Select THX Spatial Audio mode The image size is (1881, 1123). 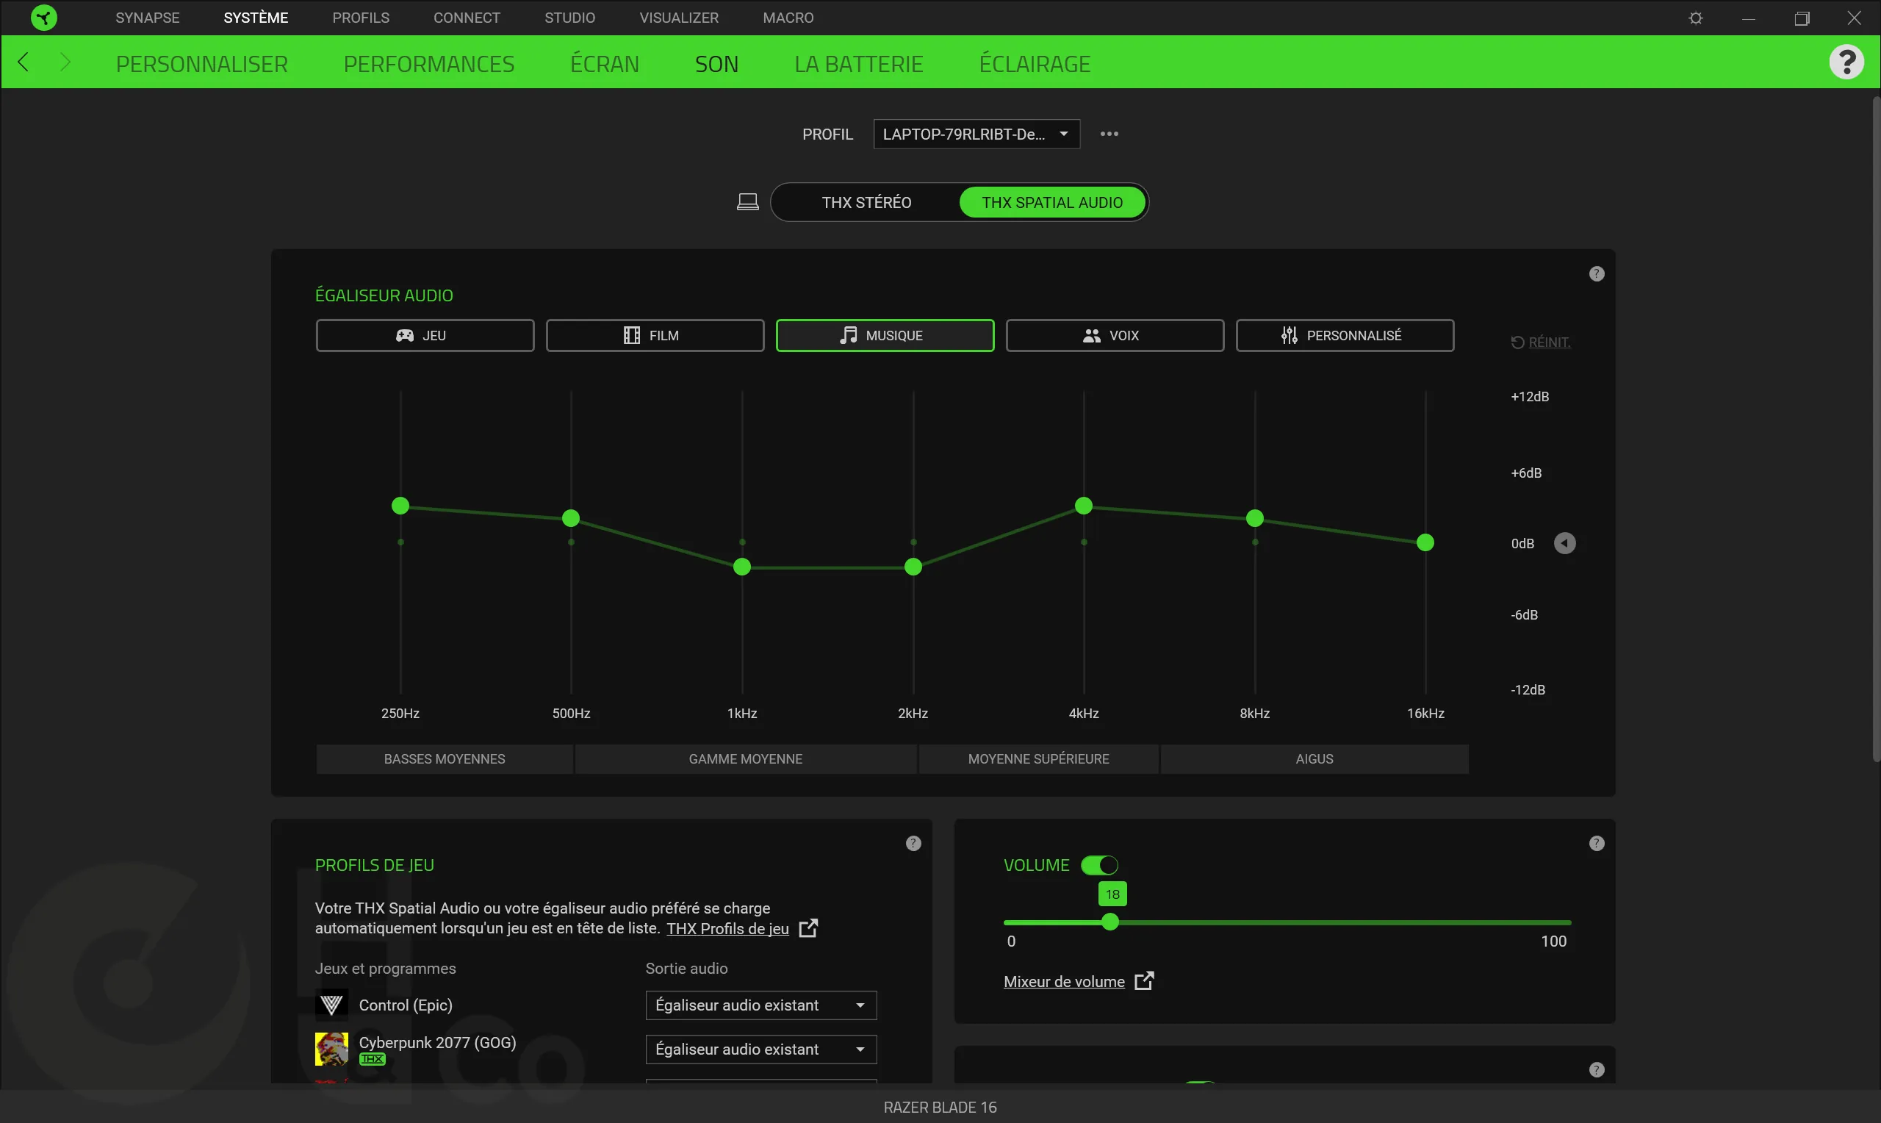(x=1052, y=202)
